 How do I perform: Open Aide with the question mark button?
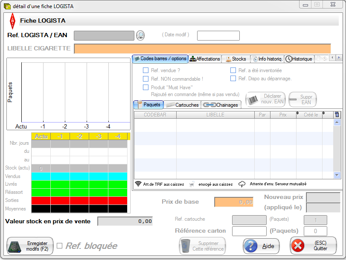click(261, 246)
